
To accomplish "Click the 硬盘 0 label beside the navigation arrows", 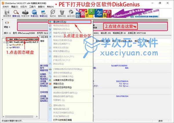I will [x=7, y=27].
